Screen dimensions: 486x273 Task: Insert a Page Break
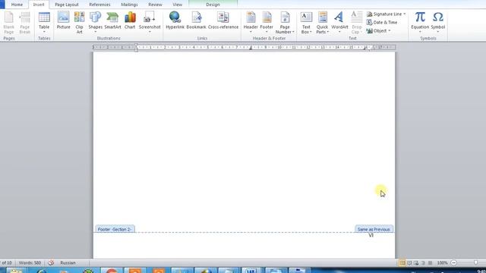pos(25,23)
